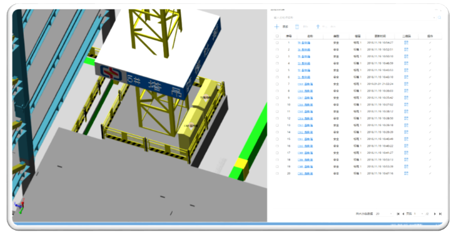Click timestamp 2019.01.01 21:02:24 in row 7

click(380, 84)
